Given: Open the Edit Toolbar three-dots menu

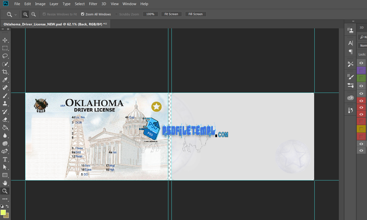Looking at the screenshot, I should (x=5, y=199).
